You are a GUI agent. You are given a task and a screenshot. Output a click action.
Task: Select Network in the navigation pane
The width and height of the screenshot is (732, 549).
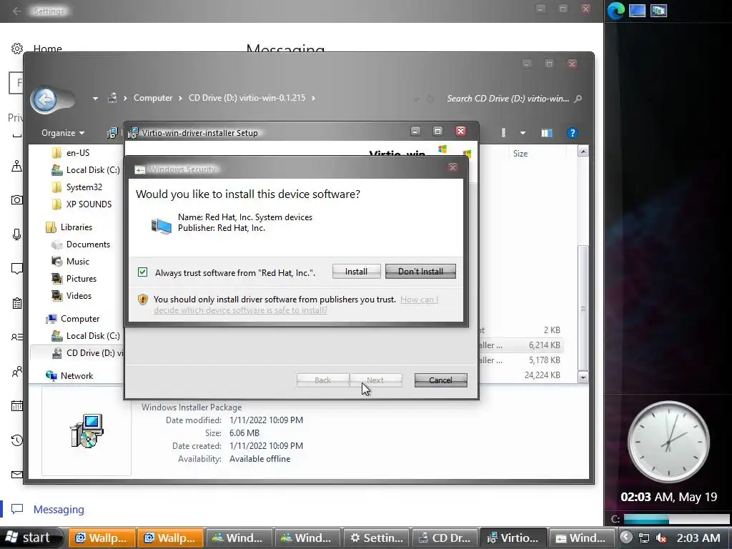(69, 376)
